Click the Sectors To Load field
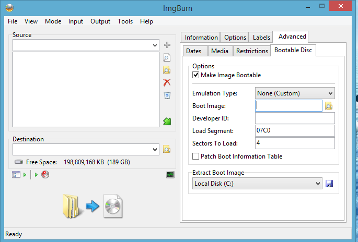This screenshot has height=242, width=358. 295,143
